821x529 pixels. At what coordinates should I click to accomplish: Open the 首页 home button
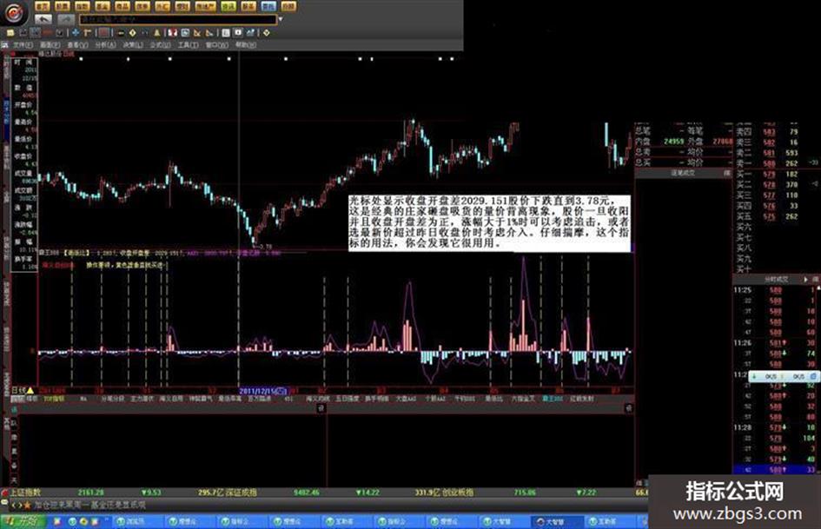43,6
